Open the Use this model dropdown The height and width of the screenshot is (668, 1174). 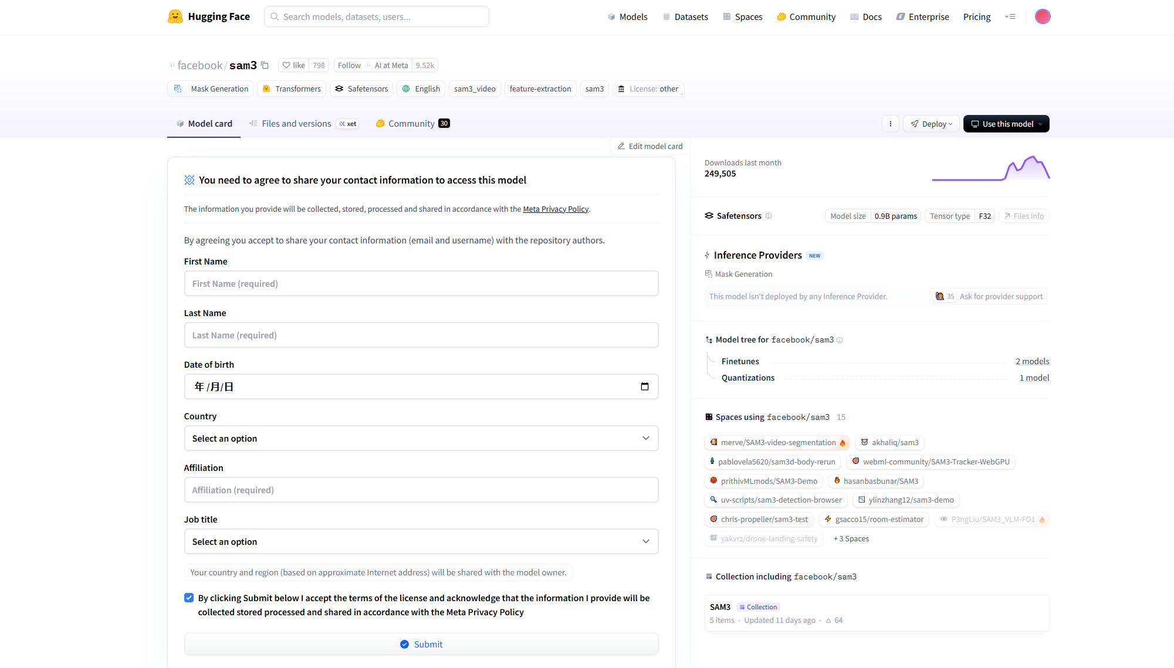pyautogui.click(x=1006, y=124)
